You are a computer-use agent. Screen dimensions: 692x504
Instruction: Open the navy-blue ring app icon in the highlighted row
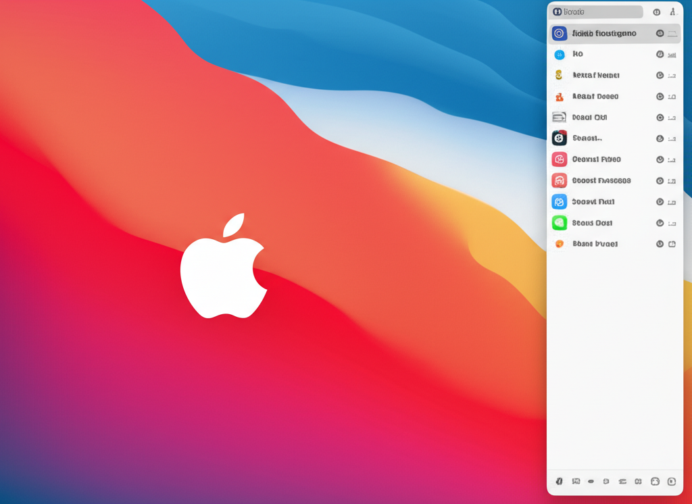coord(559,33)
